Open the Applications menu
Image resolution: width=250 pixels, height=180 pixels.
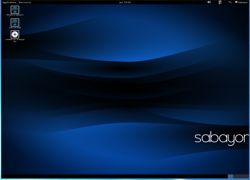[x=9, y=2]
